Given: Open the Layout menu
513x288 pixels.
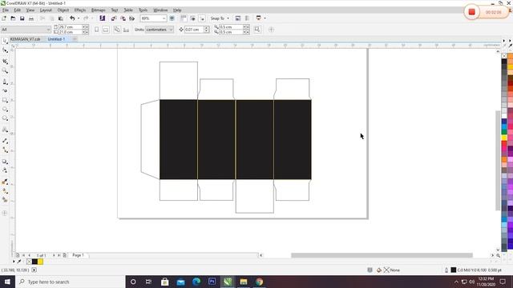Looking at the screenshot, I should pos(46,10).
